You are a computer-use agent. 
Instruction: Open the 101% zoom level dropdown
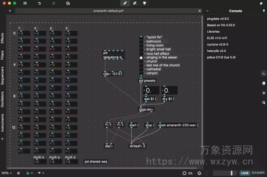click(x=7, y=173)
